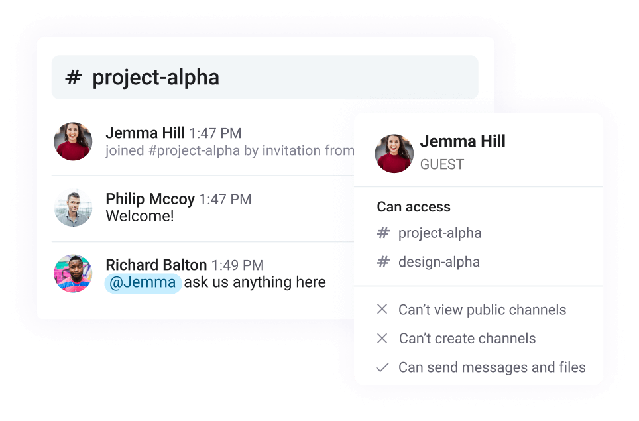This screenshot has height=421, width=639.
Task: Open Jemma Hill's profile avatar in the card
Action: pyautogui.click(x=394, y=151)
